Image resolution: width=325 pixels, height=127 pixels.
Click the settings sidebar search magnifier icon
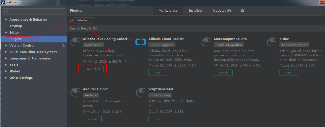[6, 11]
